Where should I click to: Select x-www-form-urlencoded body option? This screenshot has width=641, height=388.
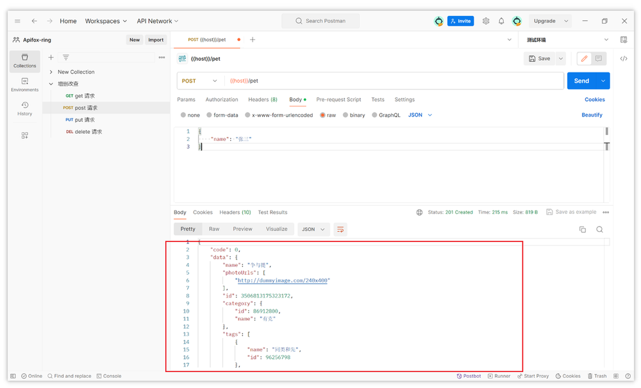[x=279, y=115]
